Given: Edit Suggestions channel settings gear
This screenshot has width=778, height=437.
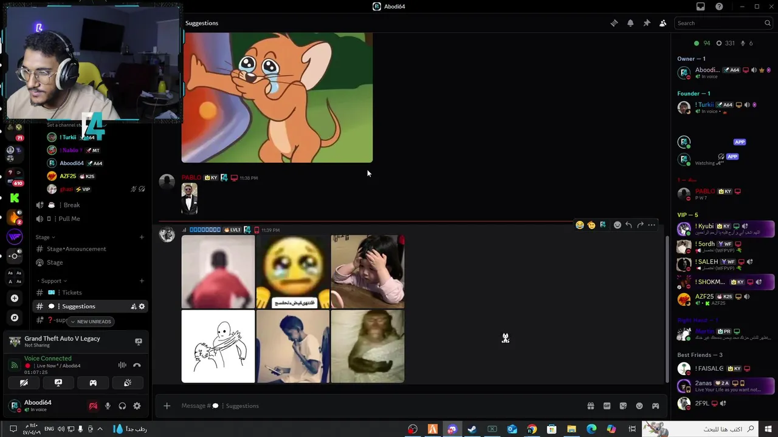Looking at the screenshot, I should (142, 307).
